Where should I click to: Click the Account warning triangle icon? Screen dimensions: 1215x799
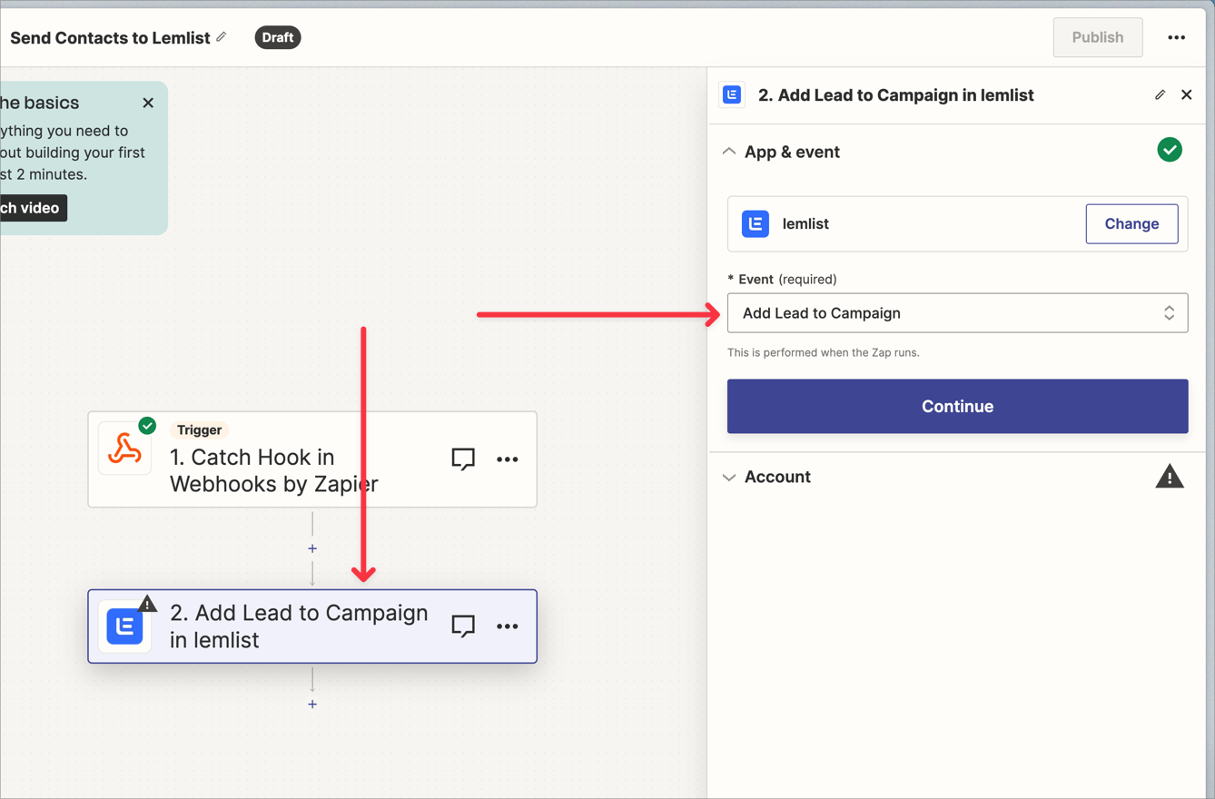point(1169,477)
